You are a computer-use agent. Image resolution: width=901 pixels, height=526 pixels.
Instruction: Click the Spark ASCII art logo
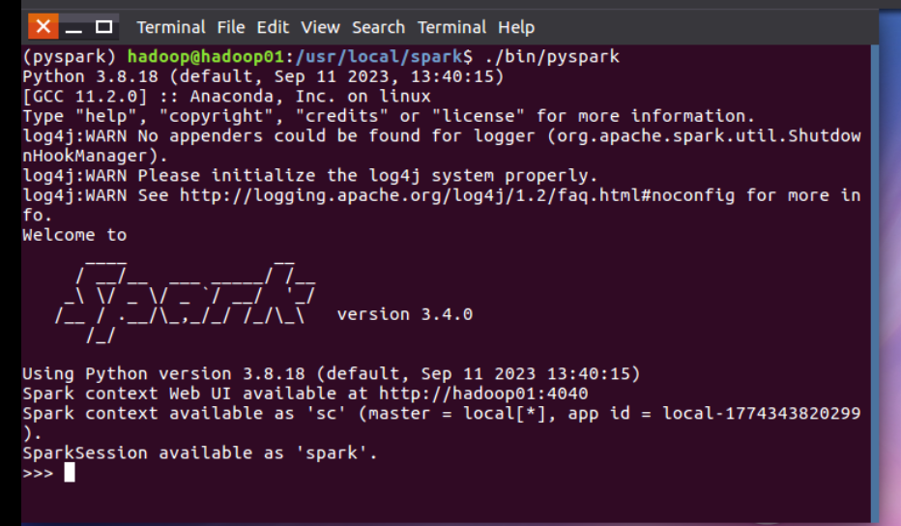click(185, 302)
